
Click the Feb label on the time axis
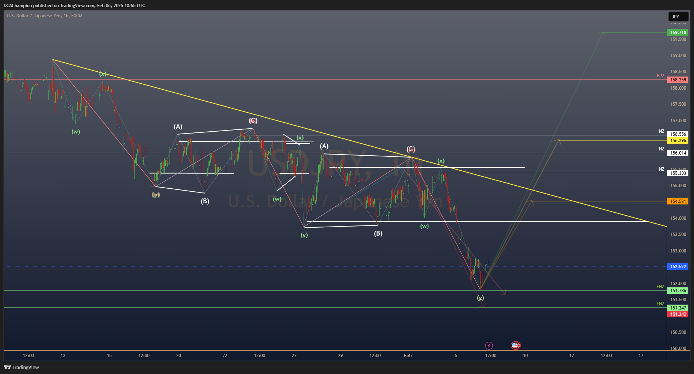[x=408, y=356]
